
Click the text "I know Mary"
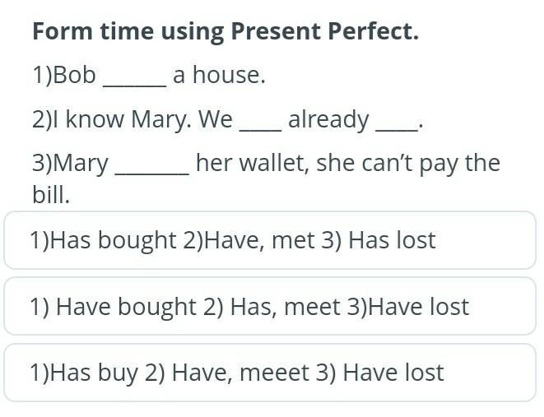(121, 120)
